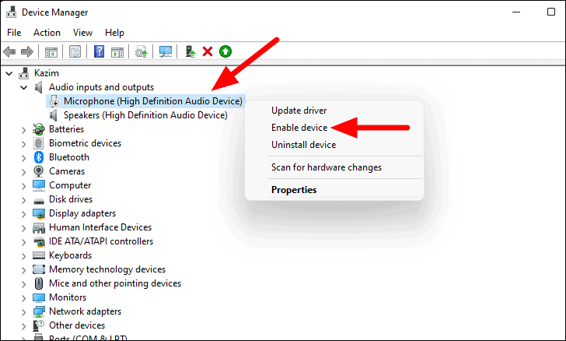Expand the Keyboards category chevron

click(x=24, y=255)
